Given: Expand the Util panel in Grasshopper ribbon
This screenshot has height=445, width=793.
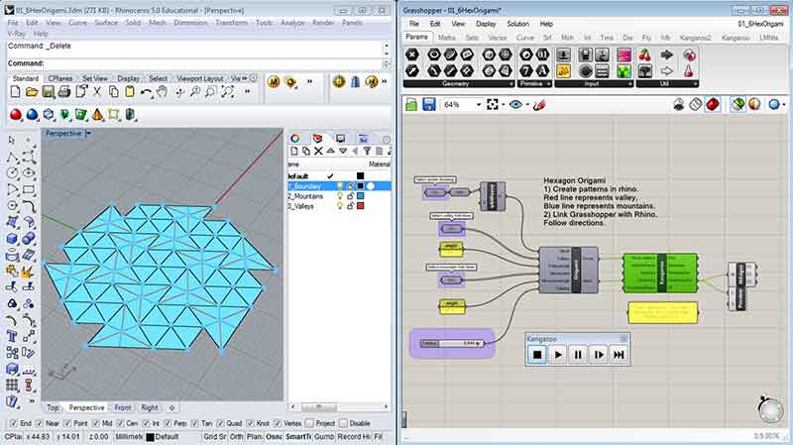Looking at the screenshot, I should point(696,84).
